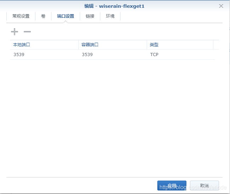Image resolution: width=230 pixels, height=194 pixels.
Task: Sort by 本地端口 column header
Action: (x=44, y=45)
